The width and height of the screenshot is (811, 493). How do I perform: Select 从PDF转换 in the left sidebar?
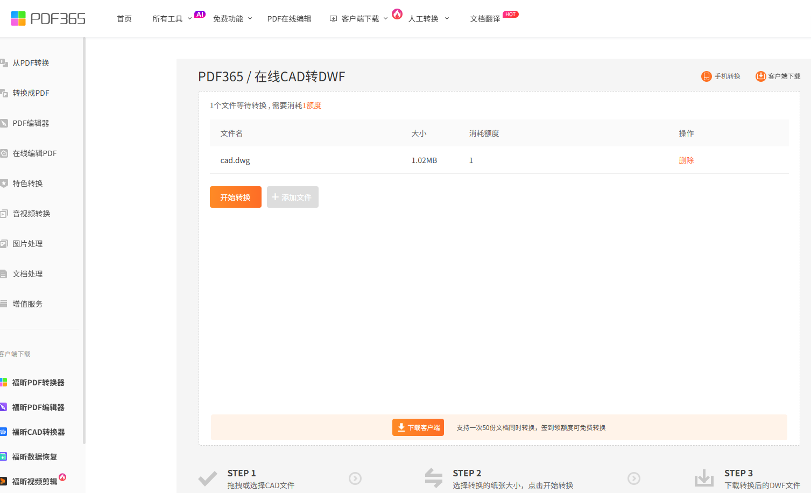click(31, 63)
